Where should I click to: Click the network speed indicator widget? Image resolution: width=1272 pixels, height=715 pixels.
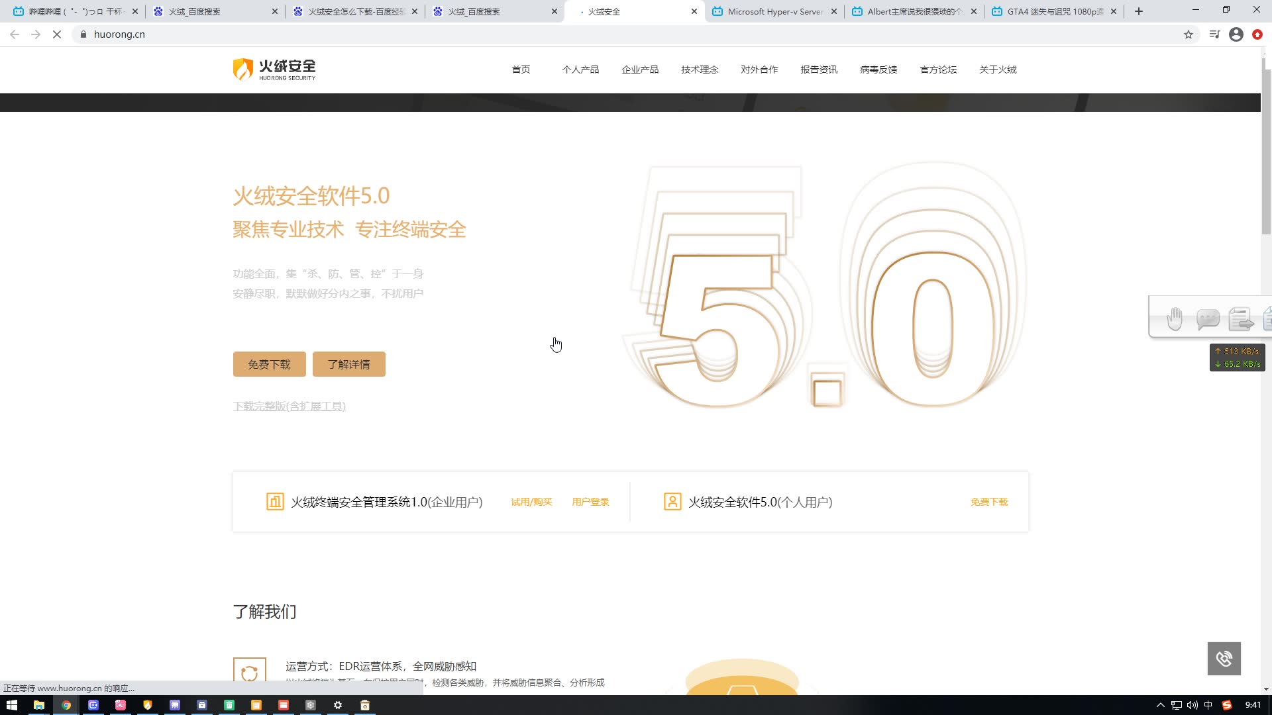click(1237, 358)
